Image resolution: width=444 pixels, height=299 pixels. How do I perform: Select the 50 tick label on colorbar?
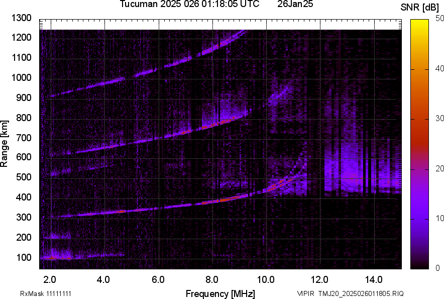[x=440, y=18]
